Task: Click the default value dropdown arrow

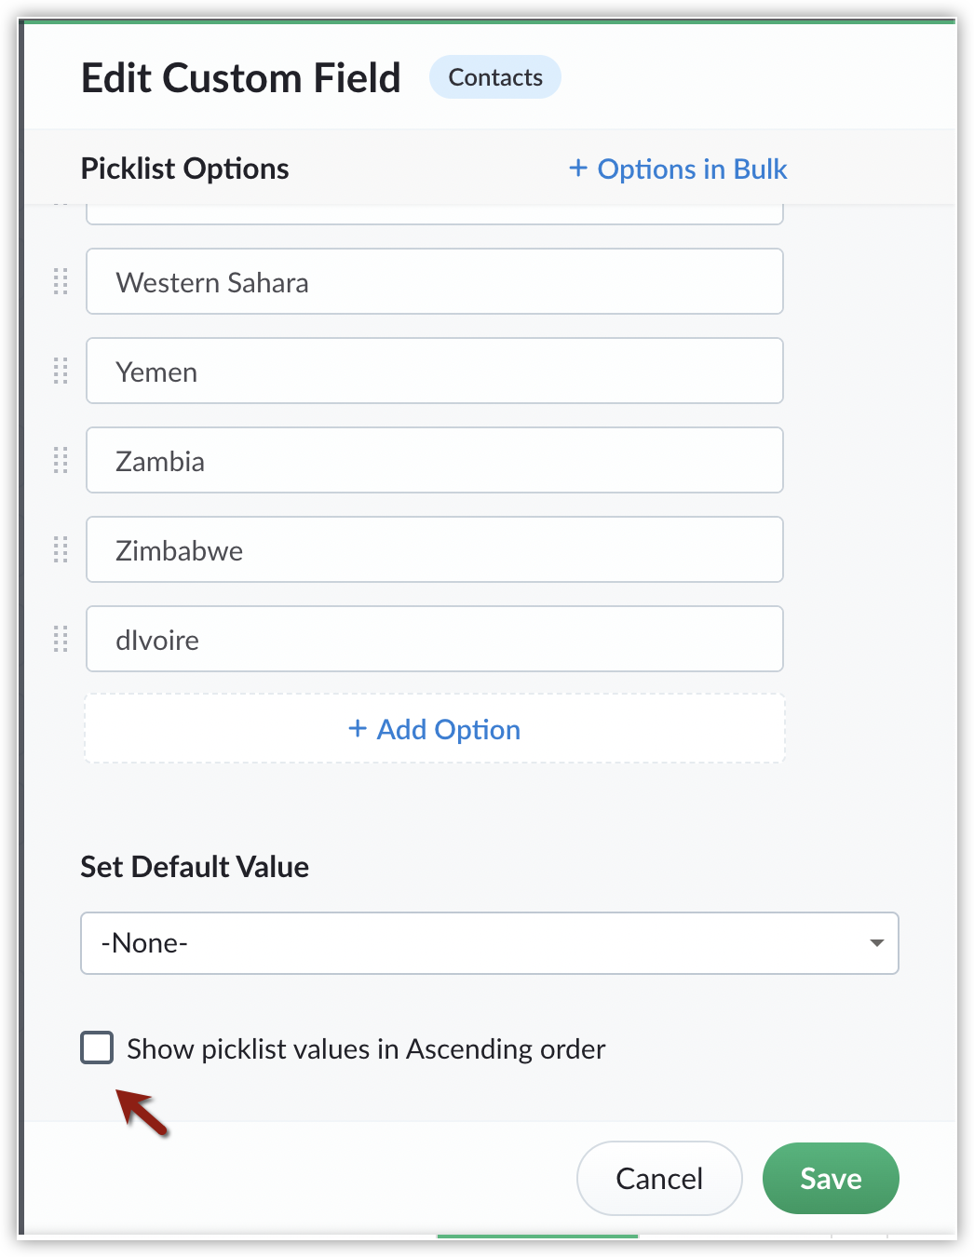Action: pyautogui.click(x=876, y=943)
